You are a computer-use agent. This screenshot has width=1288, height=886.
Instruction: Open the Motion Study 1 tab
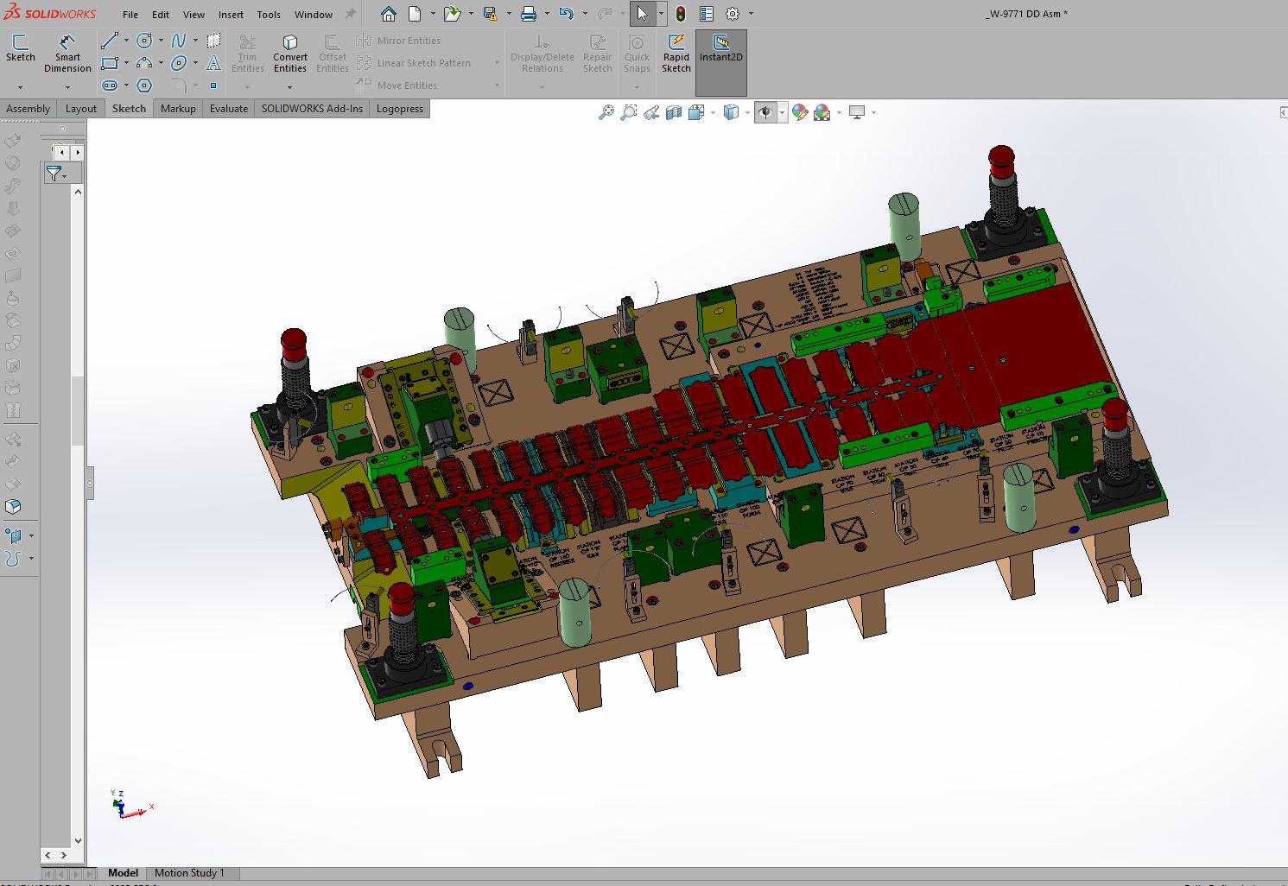point(189,873)
